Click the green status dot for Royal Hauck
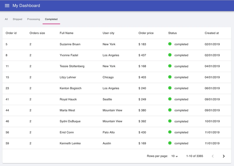234x166 pixels. coord(170,99)
